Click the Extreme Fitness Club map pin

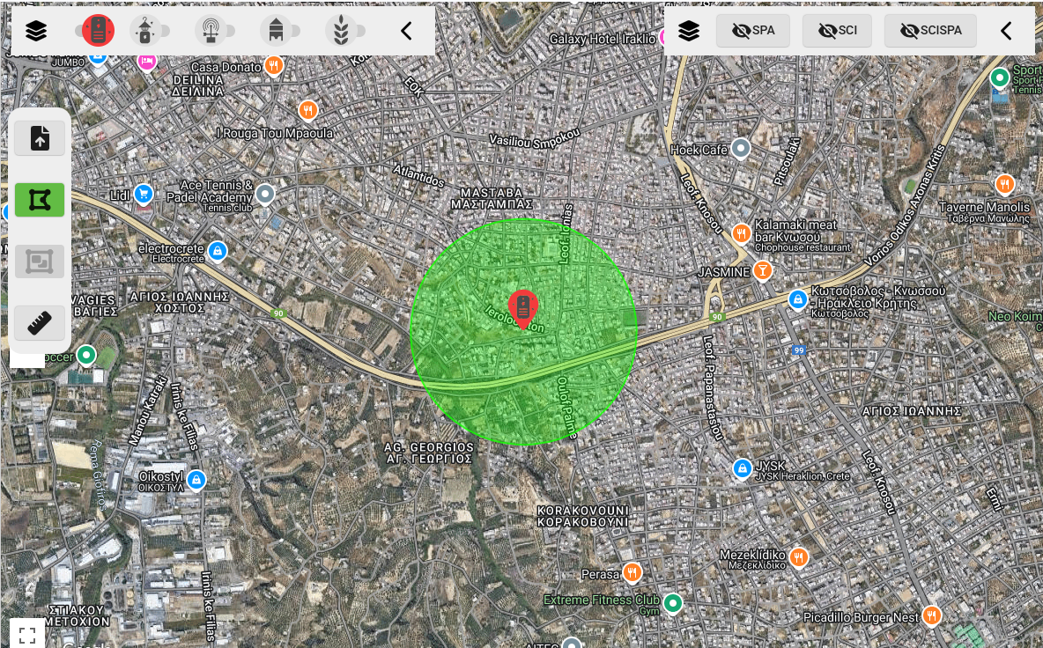click(x=673, y=603)
